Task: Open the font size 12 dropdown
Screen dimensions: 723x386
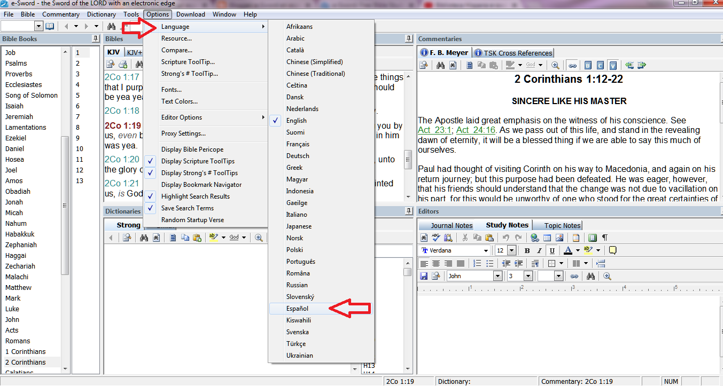Action: pyautogui.click(x=511, y=250)
